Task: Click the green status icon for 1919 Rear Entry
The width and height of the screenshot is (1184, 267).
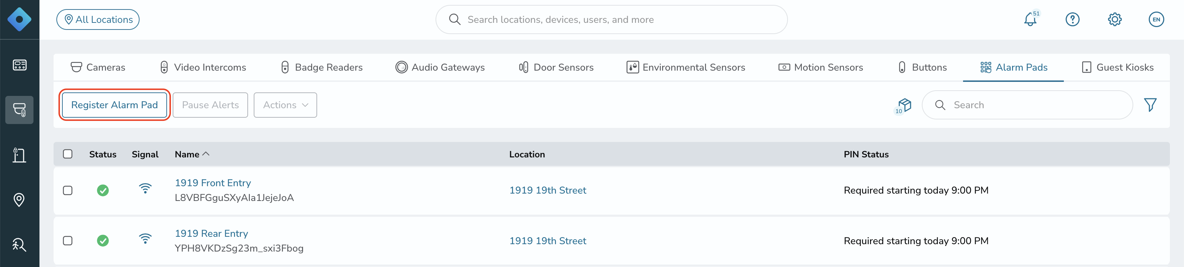Action: 103,241
